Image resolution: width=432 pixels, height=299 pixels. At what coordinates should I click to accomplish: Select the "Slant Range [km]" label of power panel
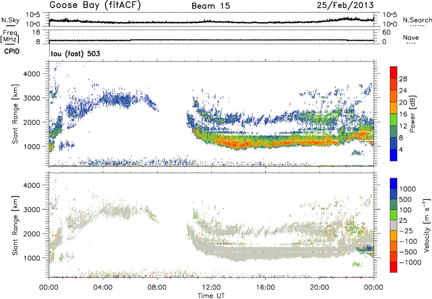(x=16, y=114)
